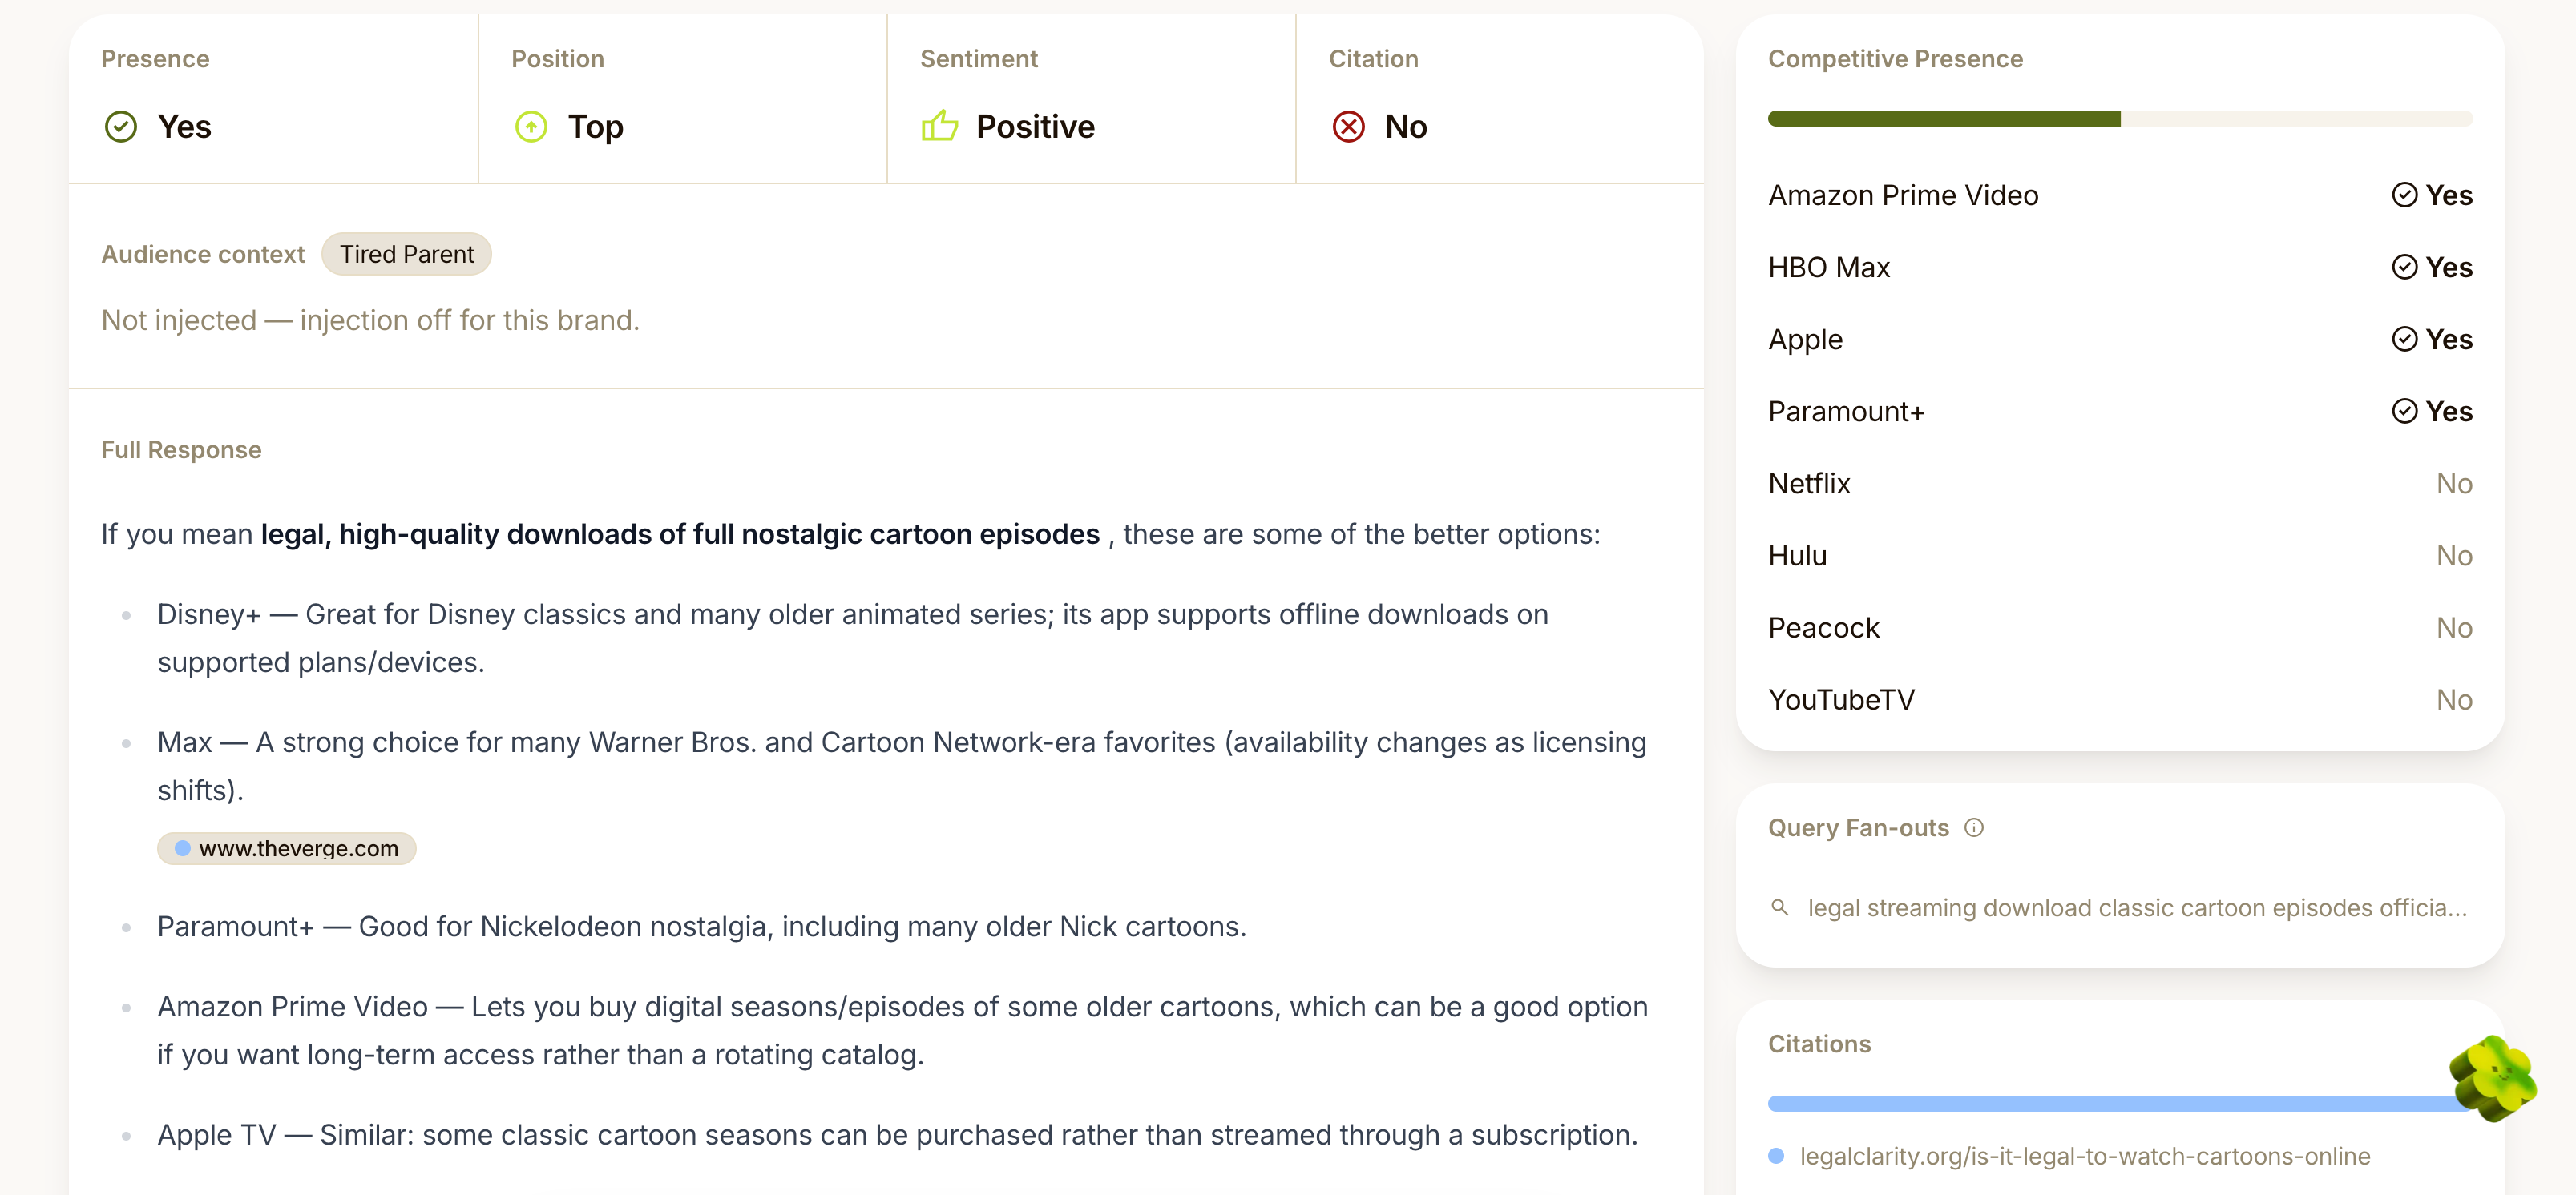Click the Paramount+ bullet about Nickelodeon nostalgia
The width and height of the screenshot is (2576, 1195).
point(701,926)
